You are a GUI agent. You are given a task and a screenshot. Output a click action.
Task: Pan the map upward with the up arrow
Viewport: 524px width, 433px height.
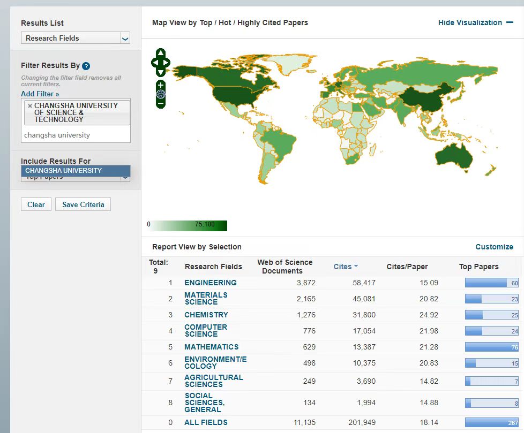coord(161,54)
